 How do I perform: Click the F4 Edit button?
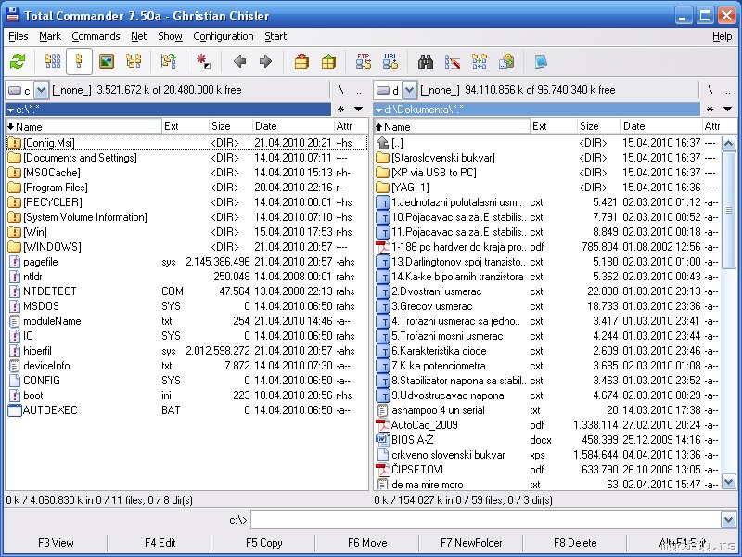160,543
